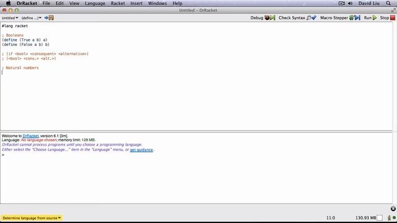
Task: Run Check Syntax
Action: [x=297, y=18]
